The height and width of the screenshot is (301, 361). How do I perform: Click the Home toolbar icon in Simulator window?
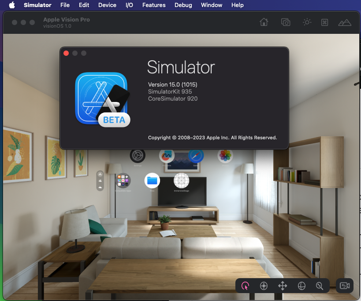264,22
